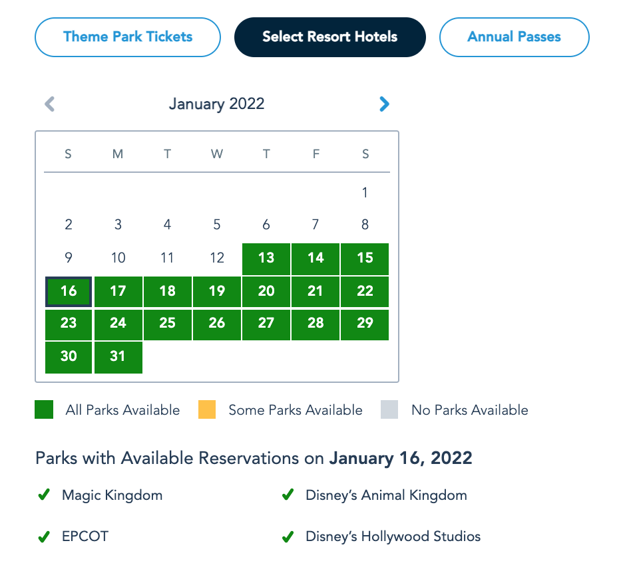
Task: Click the checkmark beside Disney's Animal Kingdom
Action: pos(288,495)
